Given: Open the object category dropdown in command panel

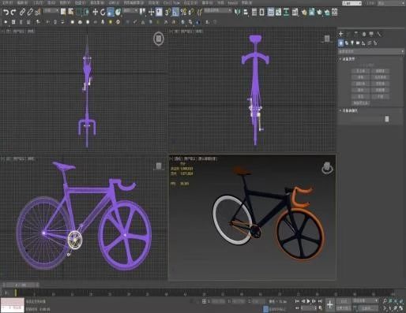Looking at the screenshot, I should pyautogui.click(x=371, y=51).
